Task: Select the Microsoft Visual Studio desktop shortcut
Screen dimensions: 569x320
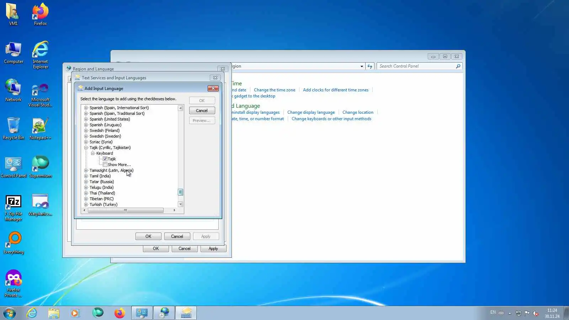Action: click(x=40, y=95)
